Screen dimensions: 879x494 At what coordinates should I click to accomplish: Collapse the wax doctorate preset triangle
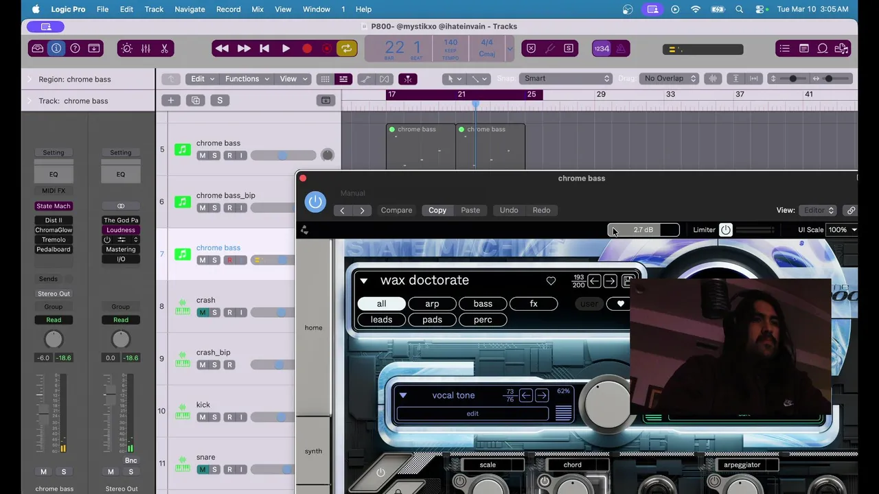coord(364,281)
